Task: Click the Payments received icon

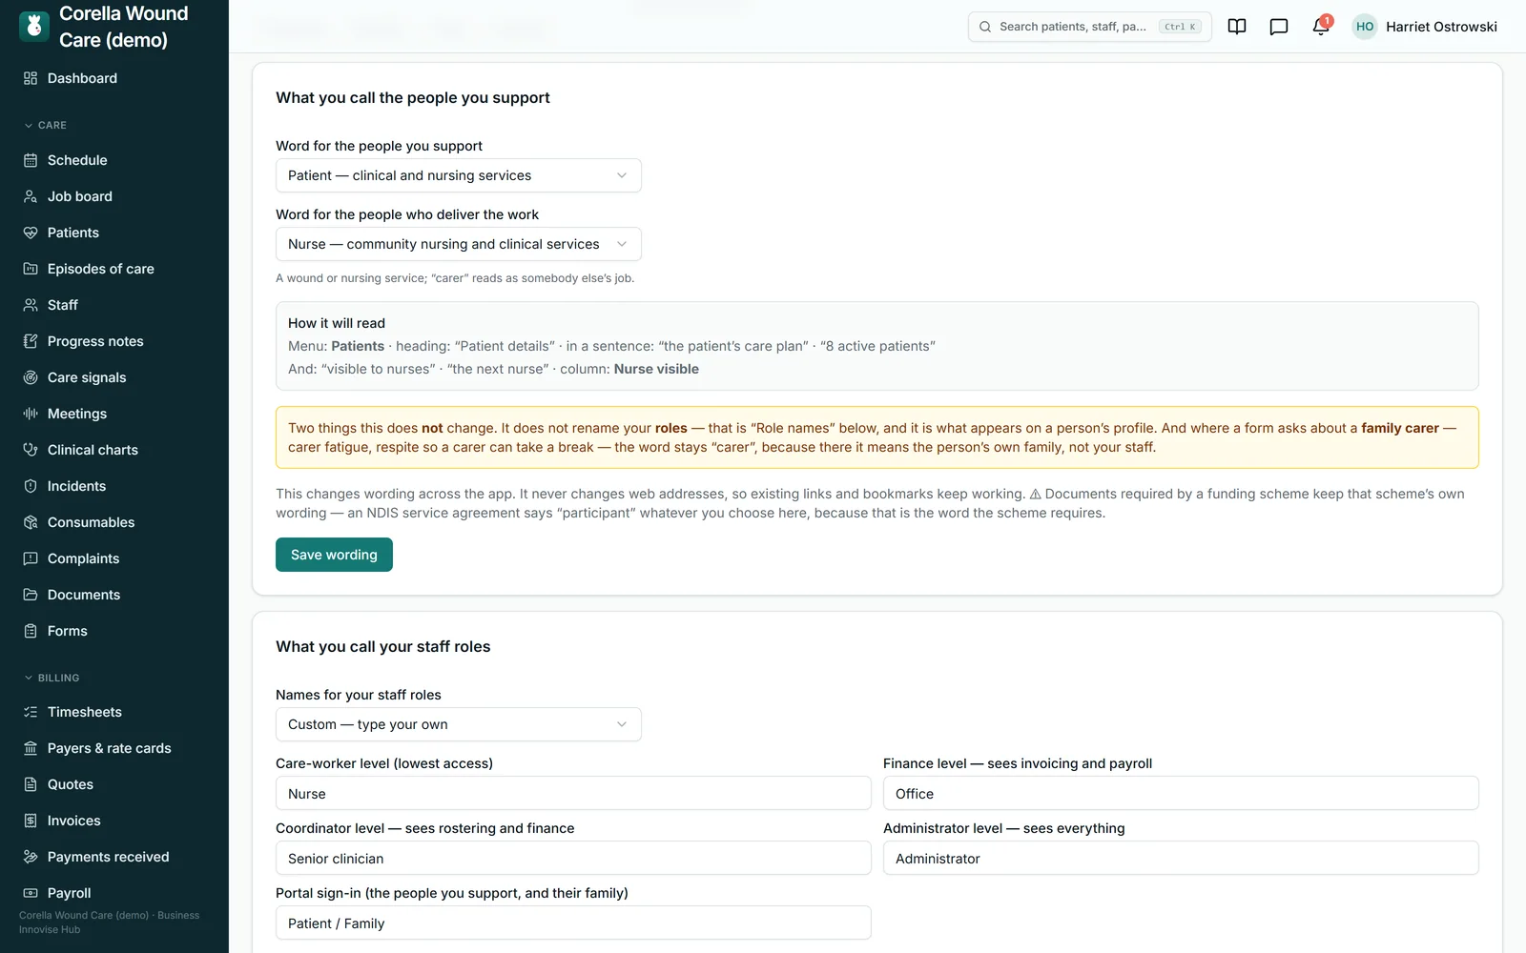Action: coord(31,857)
